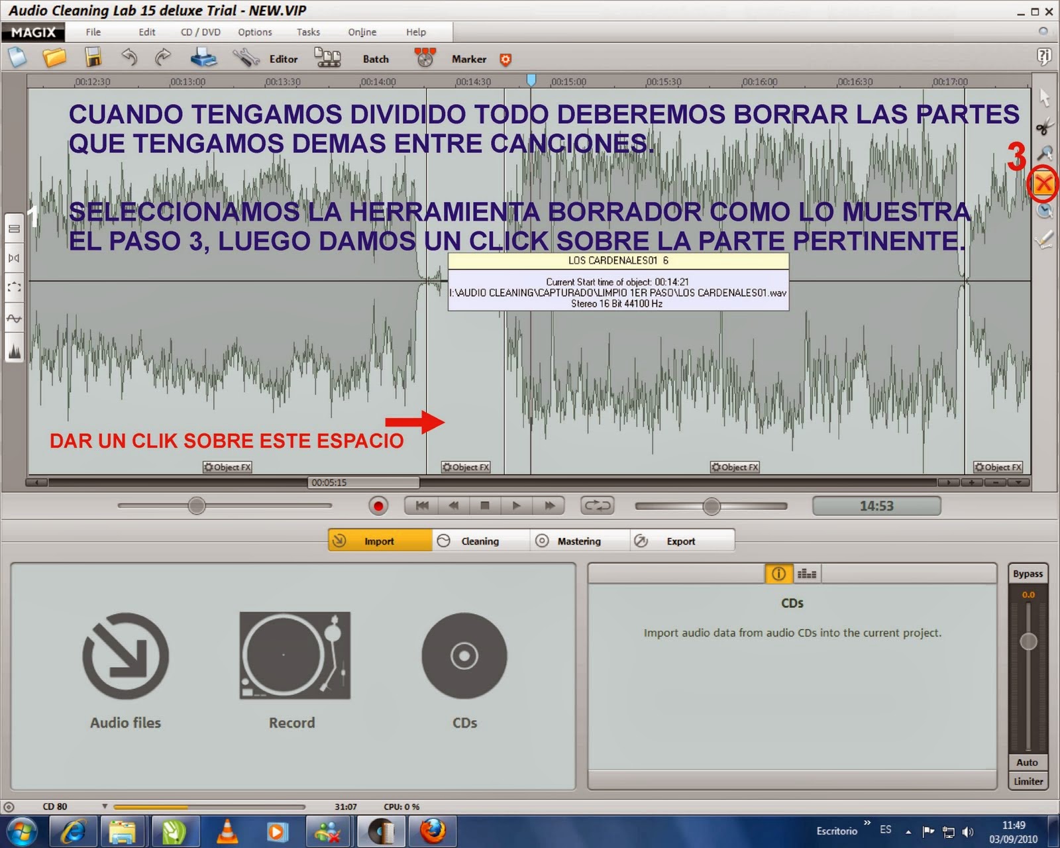
Task: Switch to the Import tab
Action: click(x=380, y=541)
